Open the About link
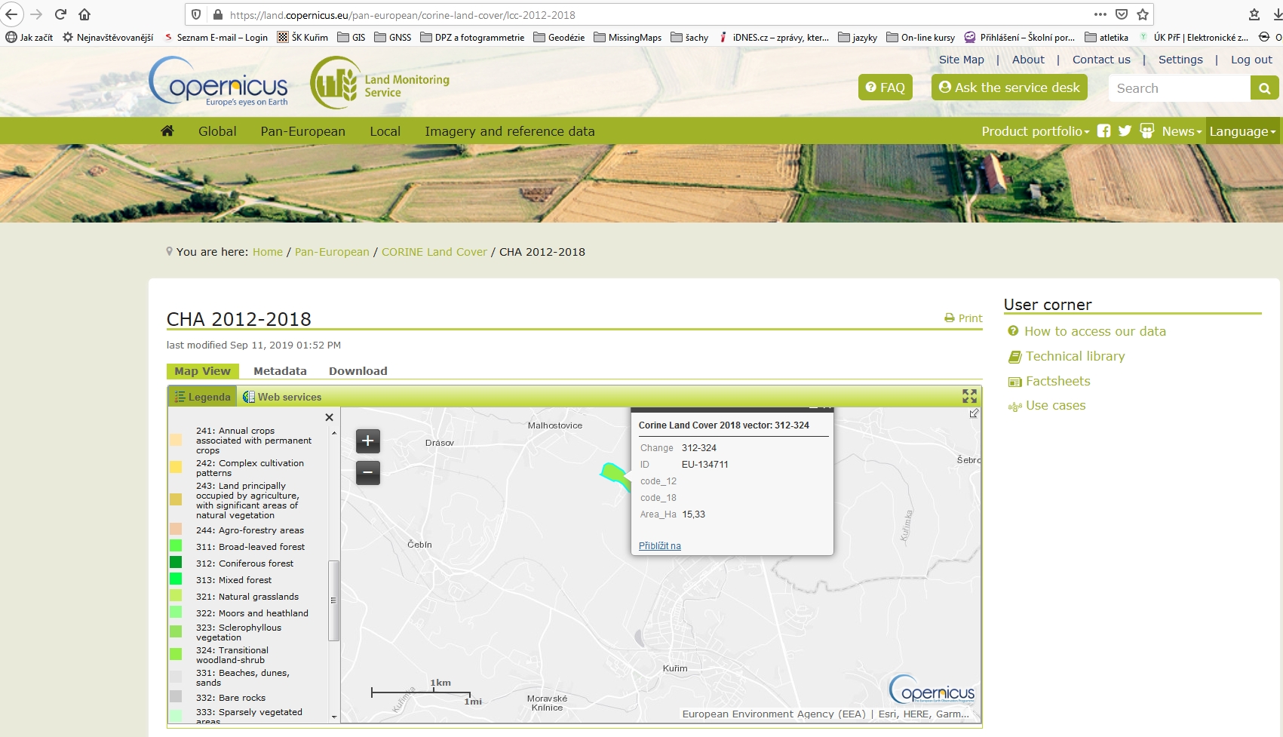Screen dimensions: 1283x737 point(1028,60)
